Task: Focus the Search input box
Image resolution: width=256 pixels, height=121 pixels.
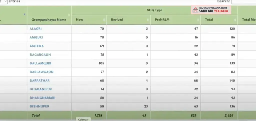Action: 244,1
